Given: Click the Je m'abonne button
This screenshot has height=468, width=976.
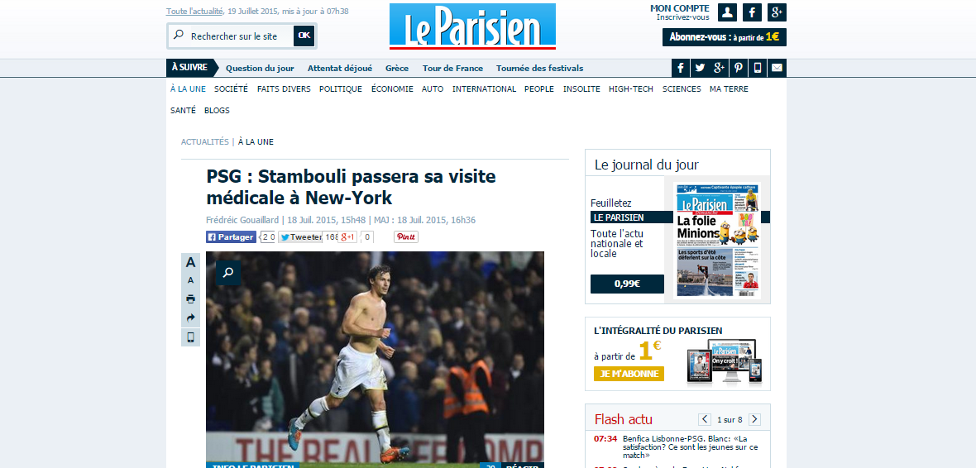Looking at the screenshot, I should pyautogui.click(x=629, y=374).
